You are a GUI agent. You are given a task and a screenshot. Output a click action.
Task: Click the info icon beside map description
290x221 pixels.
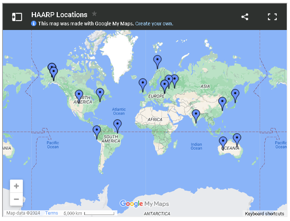click(x=34, y=24)
